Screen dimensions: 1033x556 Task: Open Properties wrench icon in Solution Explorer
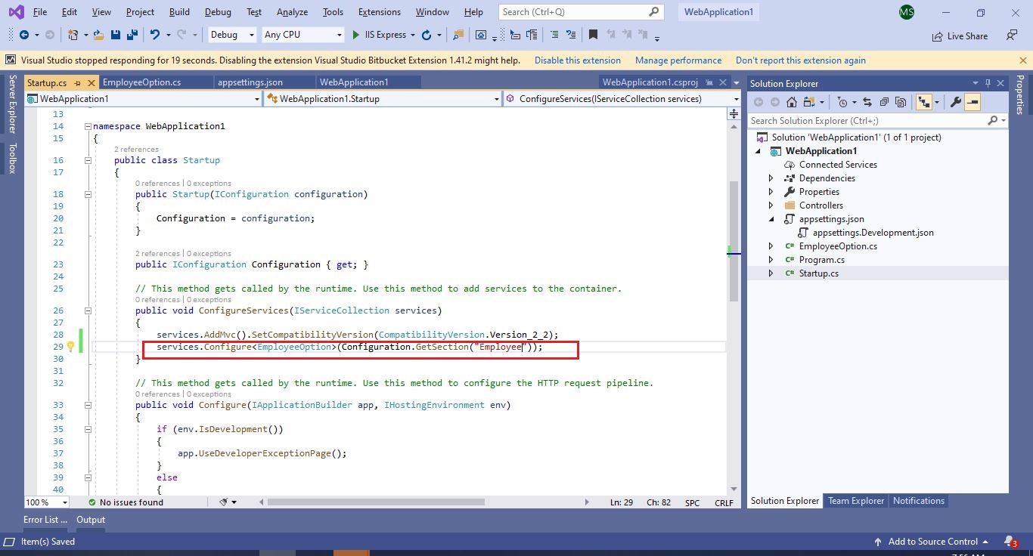tap(955, 102)
